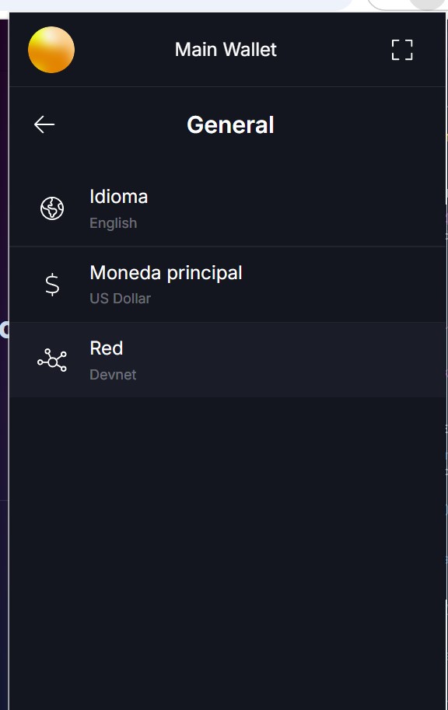
Task: Click the General page heading
Action: [x=230, y=124]
